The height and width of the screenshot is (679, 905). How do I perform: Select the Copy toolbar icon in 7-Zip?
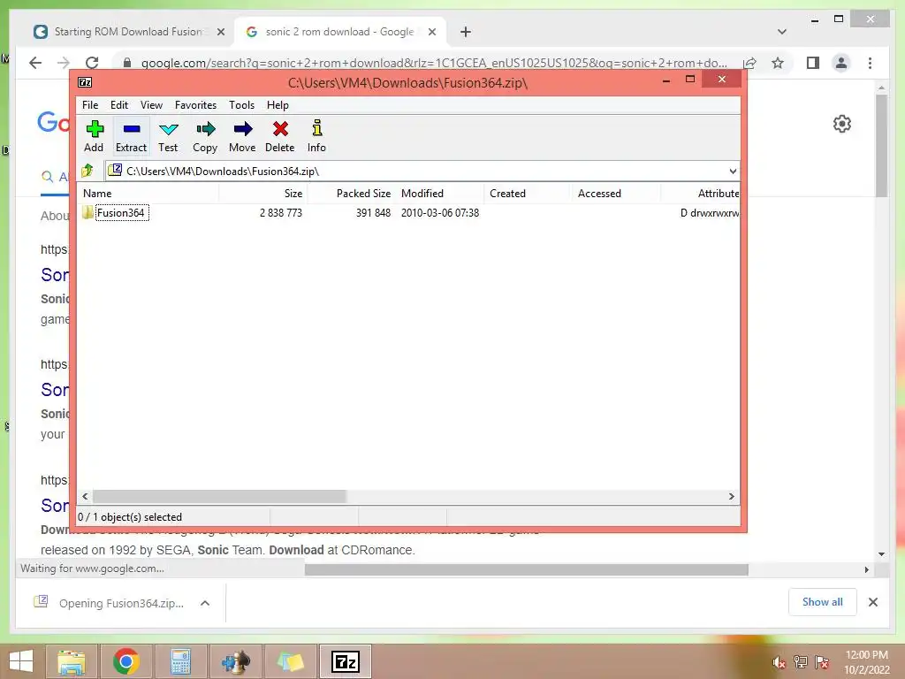click(x=205, y=136)
